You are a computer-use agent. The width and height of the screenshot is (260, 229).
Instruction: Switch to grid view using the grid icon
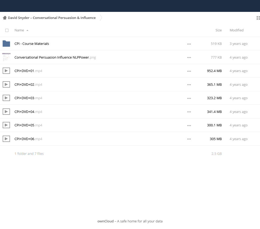coord(258,18)
